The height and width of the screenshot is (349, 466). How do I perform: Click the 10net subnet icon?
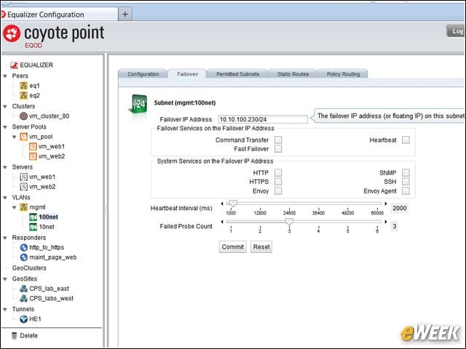33,227
